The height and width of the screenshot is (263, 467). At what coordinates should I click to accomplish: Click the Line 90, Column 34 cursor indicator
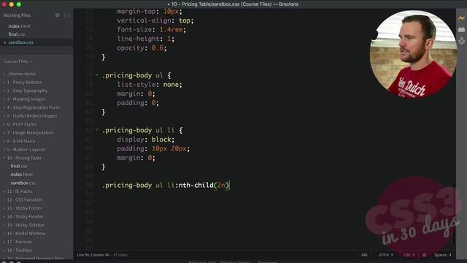click(93, 255)
